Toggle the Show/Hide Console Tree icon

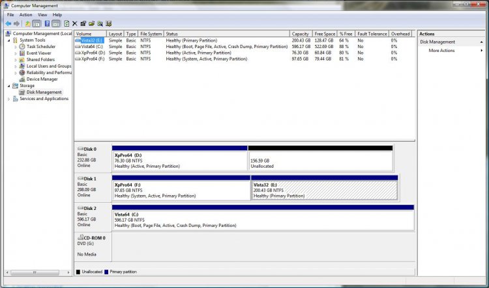coord(37,23)
